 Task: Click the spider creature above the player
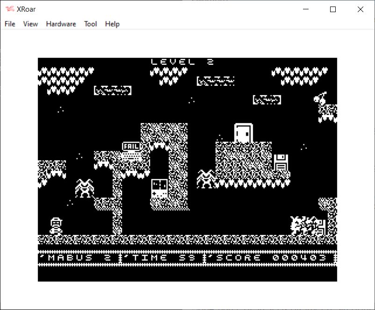click(84, 188)
